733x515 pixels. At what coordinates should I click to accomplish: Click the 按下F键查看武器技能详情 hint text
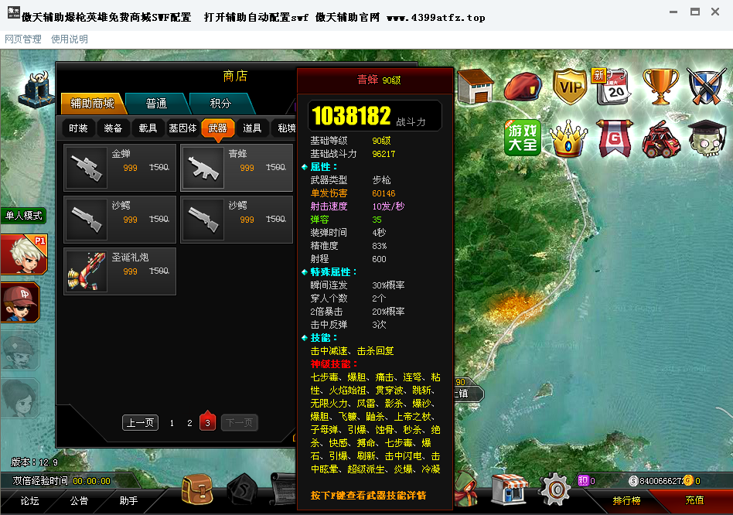tap(368, 496)
